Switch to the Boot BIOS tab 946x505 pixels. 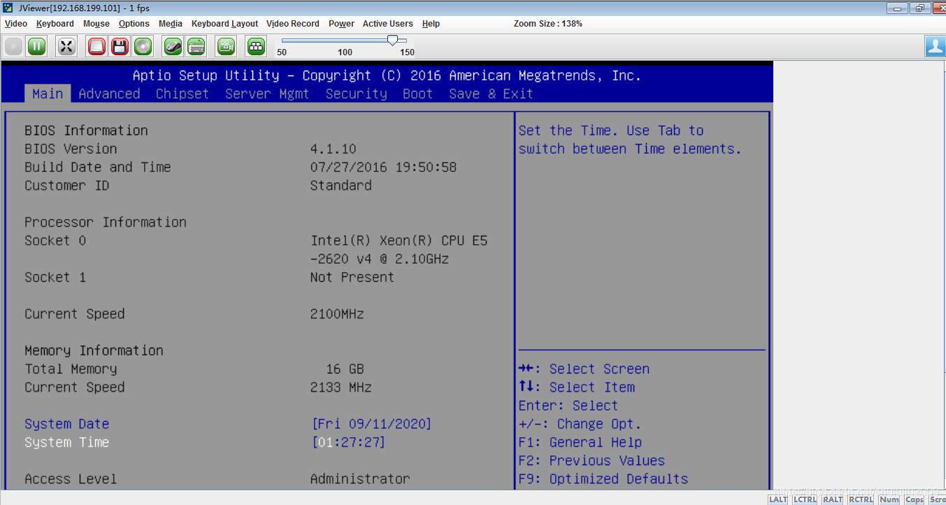pos(417,94)
